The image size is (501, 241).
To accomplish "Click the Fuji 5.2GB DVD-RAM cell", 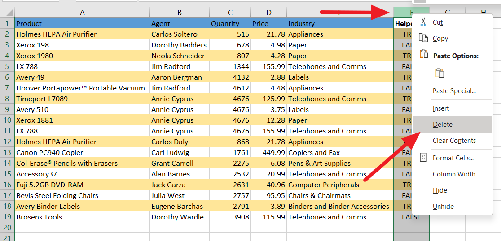I will point(82,185).
